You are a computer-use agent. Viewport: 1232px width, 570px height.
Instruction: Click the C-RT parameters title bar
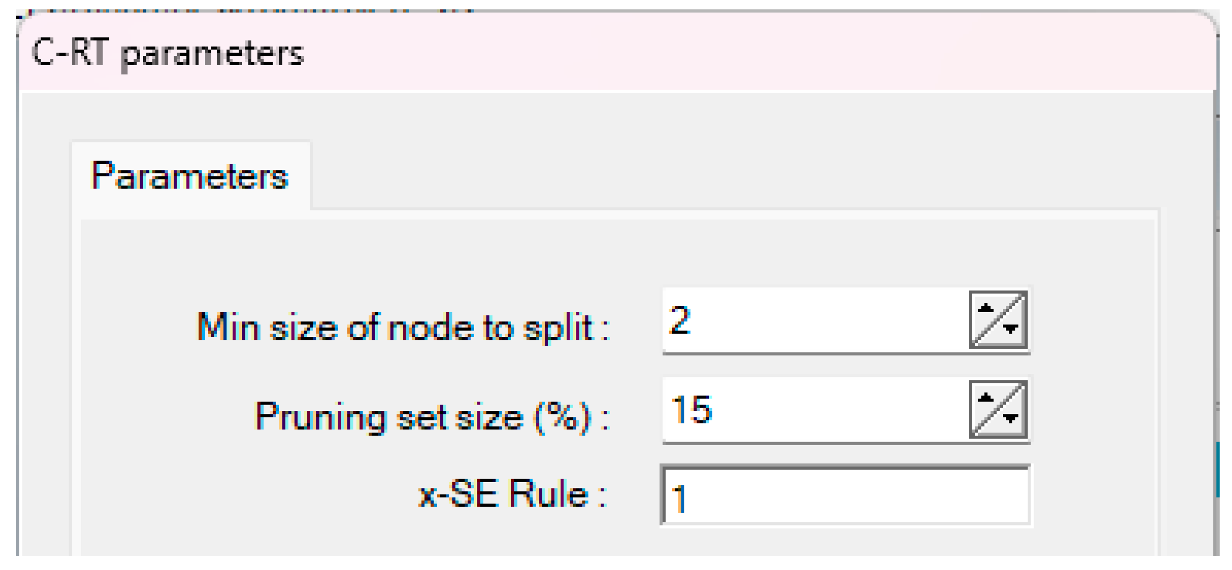(693, 52)
